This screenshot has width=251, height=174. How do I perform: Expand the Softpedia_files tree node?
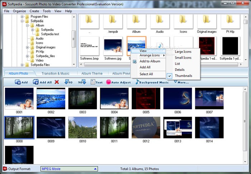[27, 56]
